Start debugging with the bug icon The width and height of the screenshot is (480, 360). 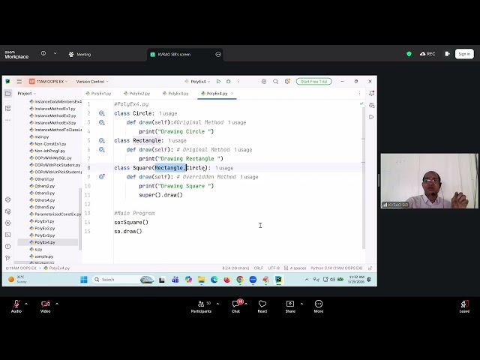[x=228, y=82]
